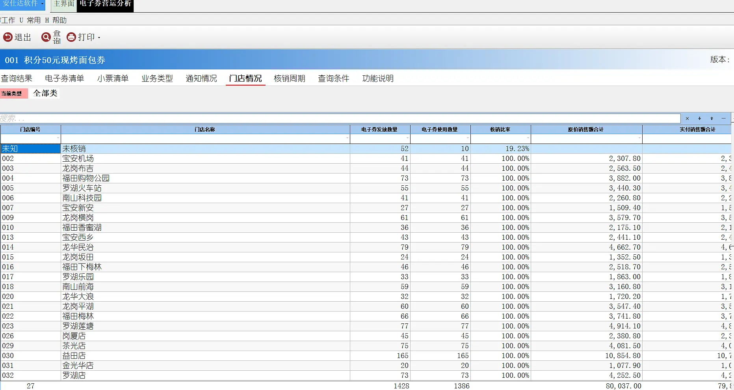The image size is (734, 390).
Task: Click the 19.23% redemption rate cell
Action: coord(500,149)
